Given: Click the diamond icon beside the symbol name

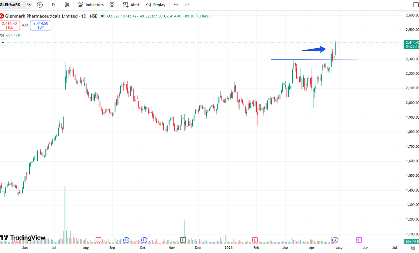Looking at the screenshot, I should [x=29, y=5].
